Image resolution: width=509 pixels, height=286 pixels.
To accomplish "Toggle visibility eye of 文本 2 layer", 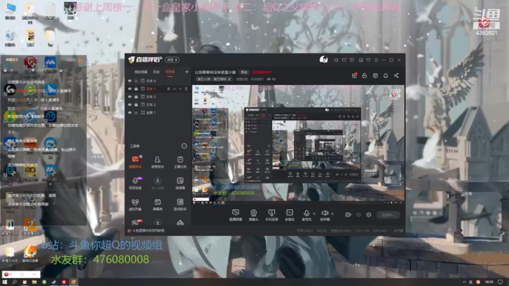I will point(130,105).
